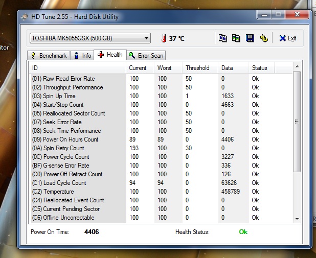
Task: Click the copy screenshot to clipboard icon
Action: 236,38
